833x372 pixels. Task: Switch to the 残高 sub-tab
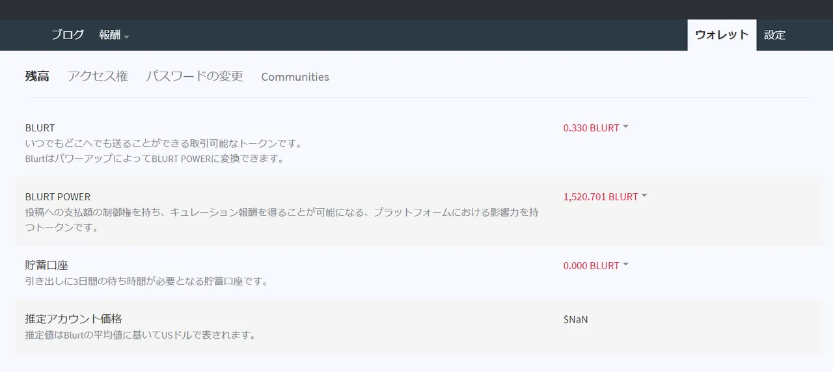pos(37,76)
